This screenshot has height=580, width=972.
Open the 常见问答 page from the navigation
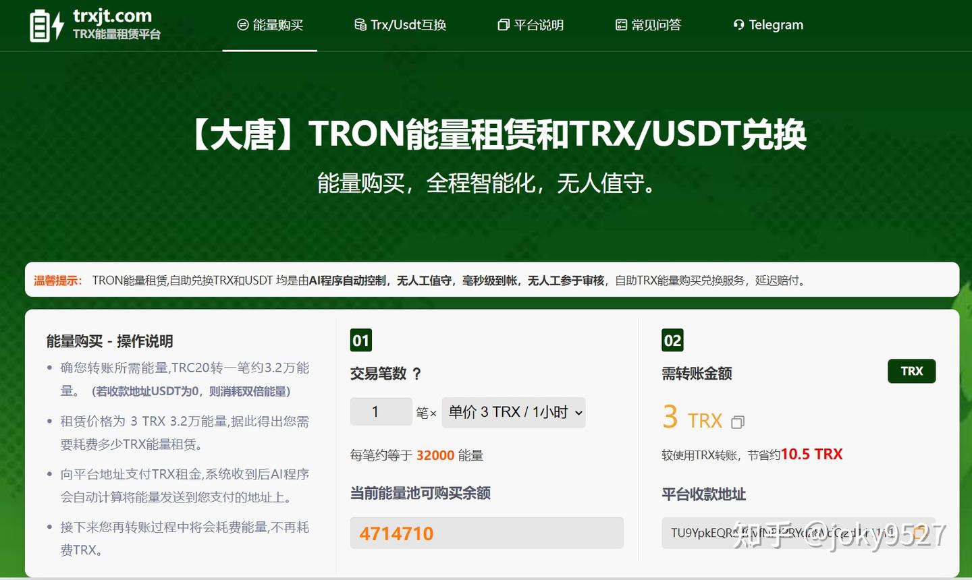(x=647, y=24)
